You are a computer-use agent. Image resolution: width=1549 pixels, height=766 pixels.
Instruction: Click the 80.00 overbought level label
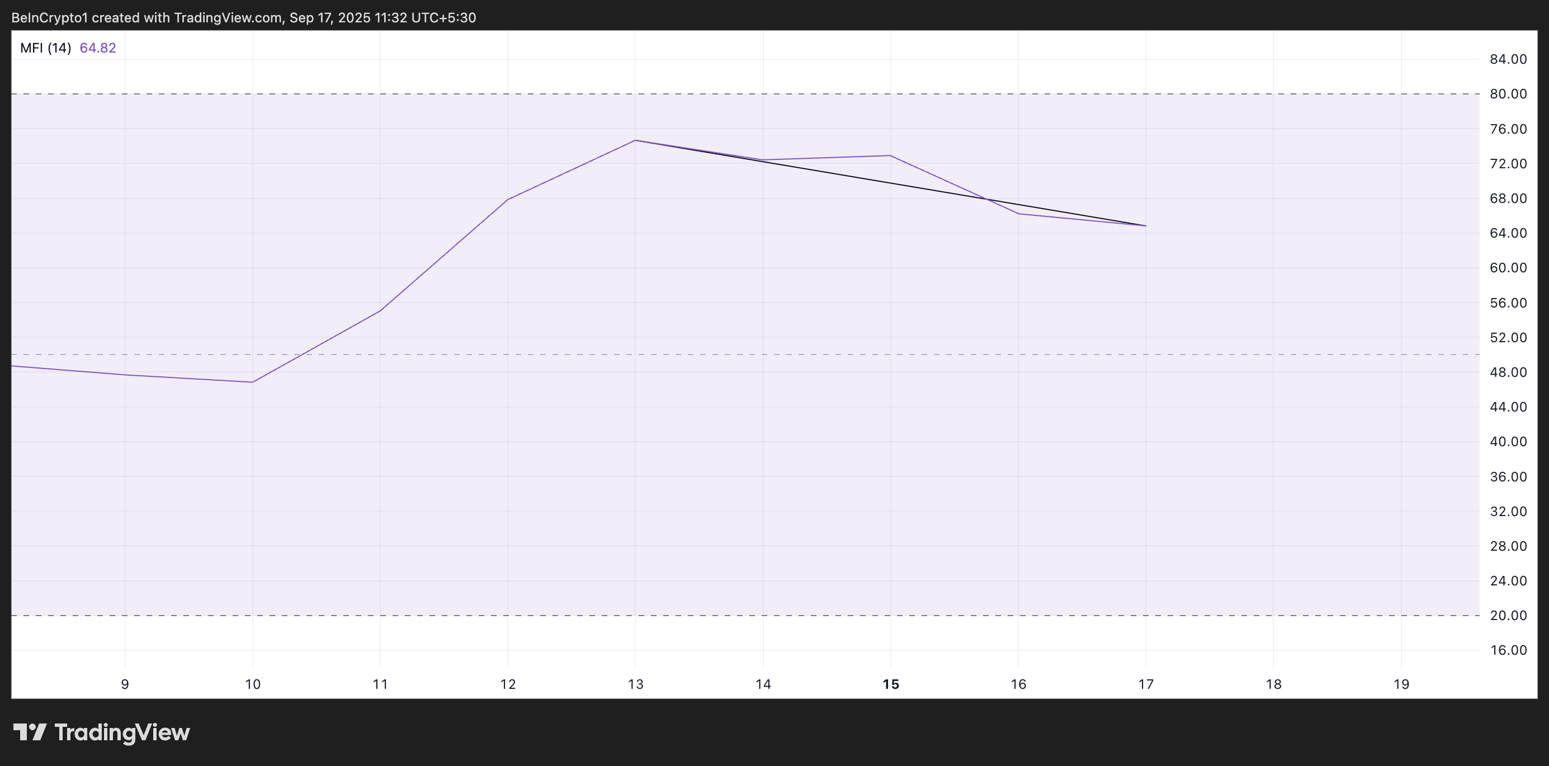1508,94
